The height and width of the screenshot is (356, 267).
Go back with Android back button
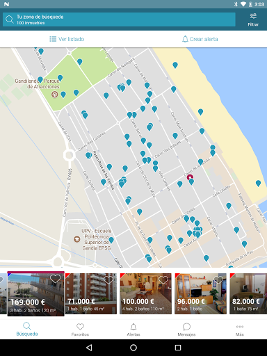89,348
